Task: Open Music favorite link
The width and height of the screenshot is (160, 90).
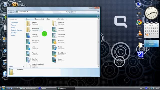Action: (x=13, y=28)
